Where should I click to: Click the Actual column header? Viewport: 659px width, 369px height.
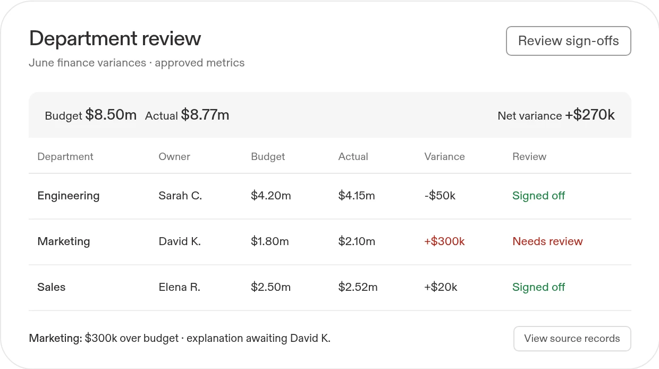coord(353,157)
